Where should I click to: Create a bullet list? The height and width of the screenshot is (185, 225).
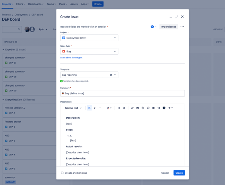click(119, 108)
